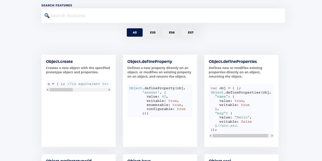Image resolution: width=322 pixels, height=161 pixels.
Task: Click the '}//etc.etc.' comment line
Action: 227,126
